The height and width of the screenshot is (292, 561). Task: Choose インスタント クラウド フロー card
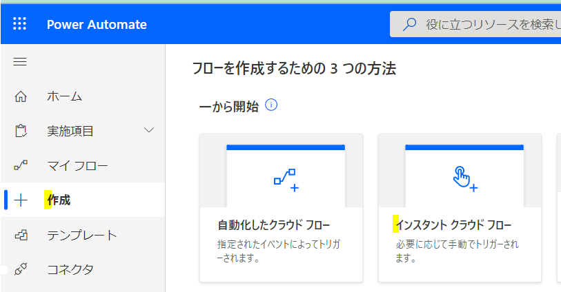pyautogui.click(x=460, y=226)
